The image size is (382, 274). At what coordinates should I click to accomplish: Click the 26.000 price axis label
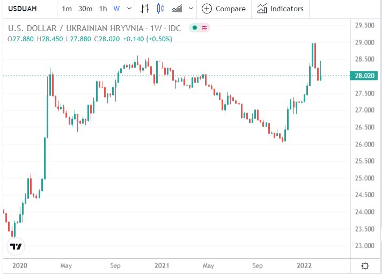(364, 144)
